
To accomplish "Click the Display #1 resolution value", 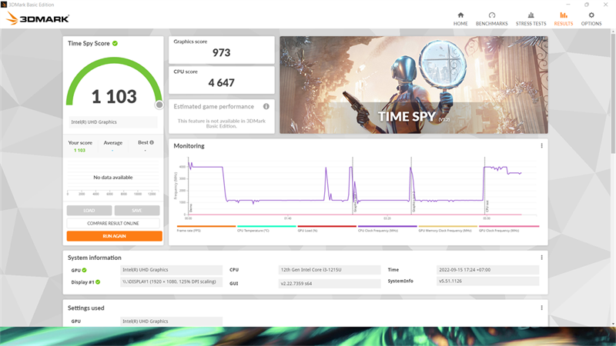I will (x=171, y=281).
